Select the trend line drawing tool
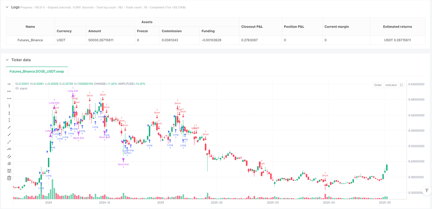The width and height of the screenshot is (432, 209). click(x=9, y=127)
